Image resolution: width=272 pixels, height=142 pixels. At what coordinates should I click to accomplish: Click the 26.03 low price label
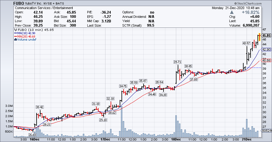coord(32,135)
